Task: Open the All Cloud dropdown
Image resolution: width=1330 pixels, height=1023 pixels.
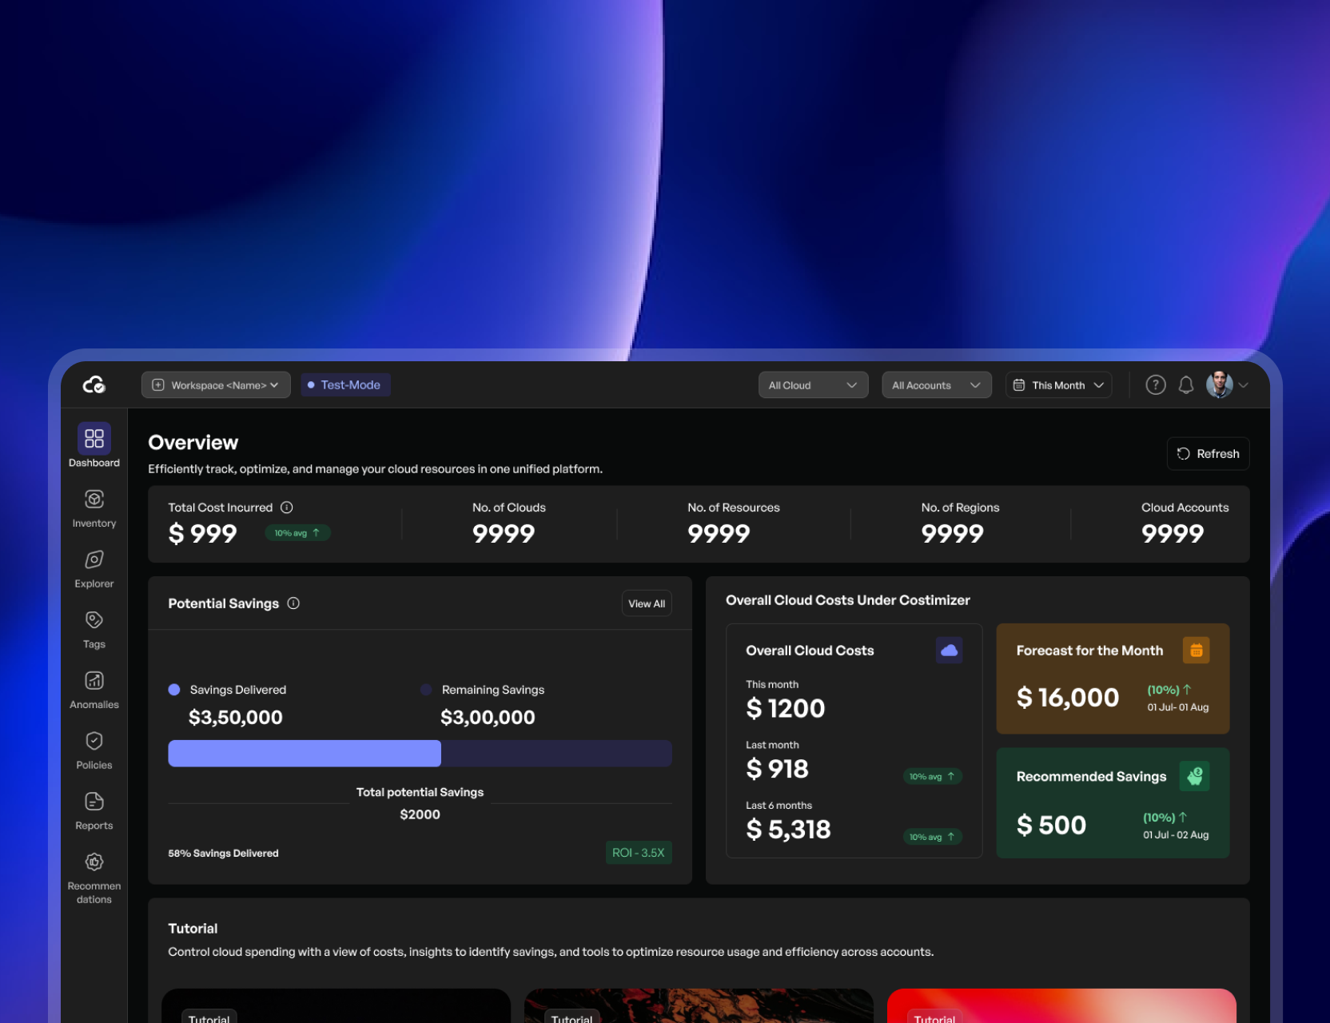Action: click(x=812, y=385)
